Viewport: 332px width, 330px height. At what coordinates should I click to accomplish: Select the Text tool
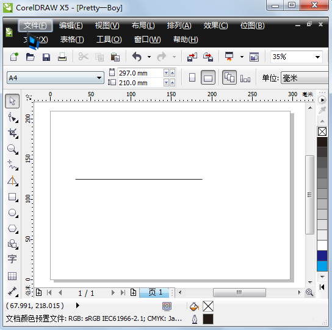[x=12, y=259]
